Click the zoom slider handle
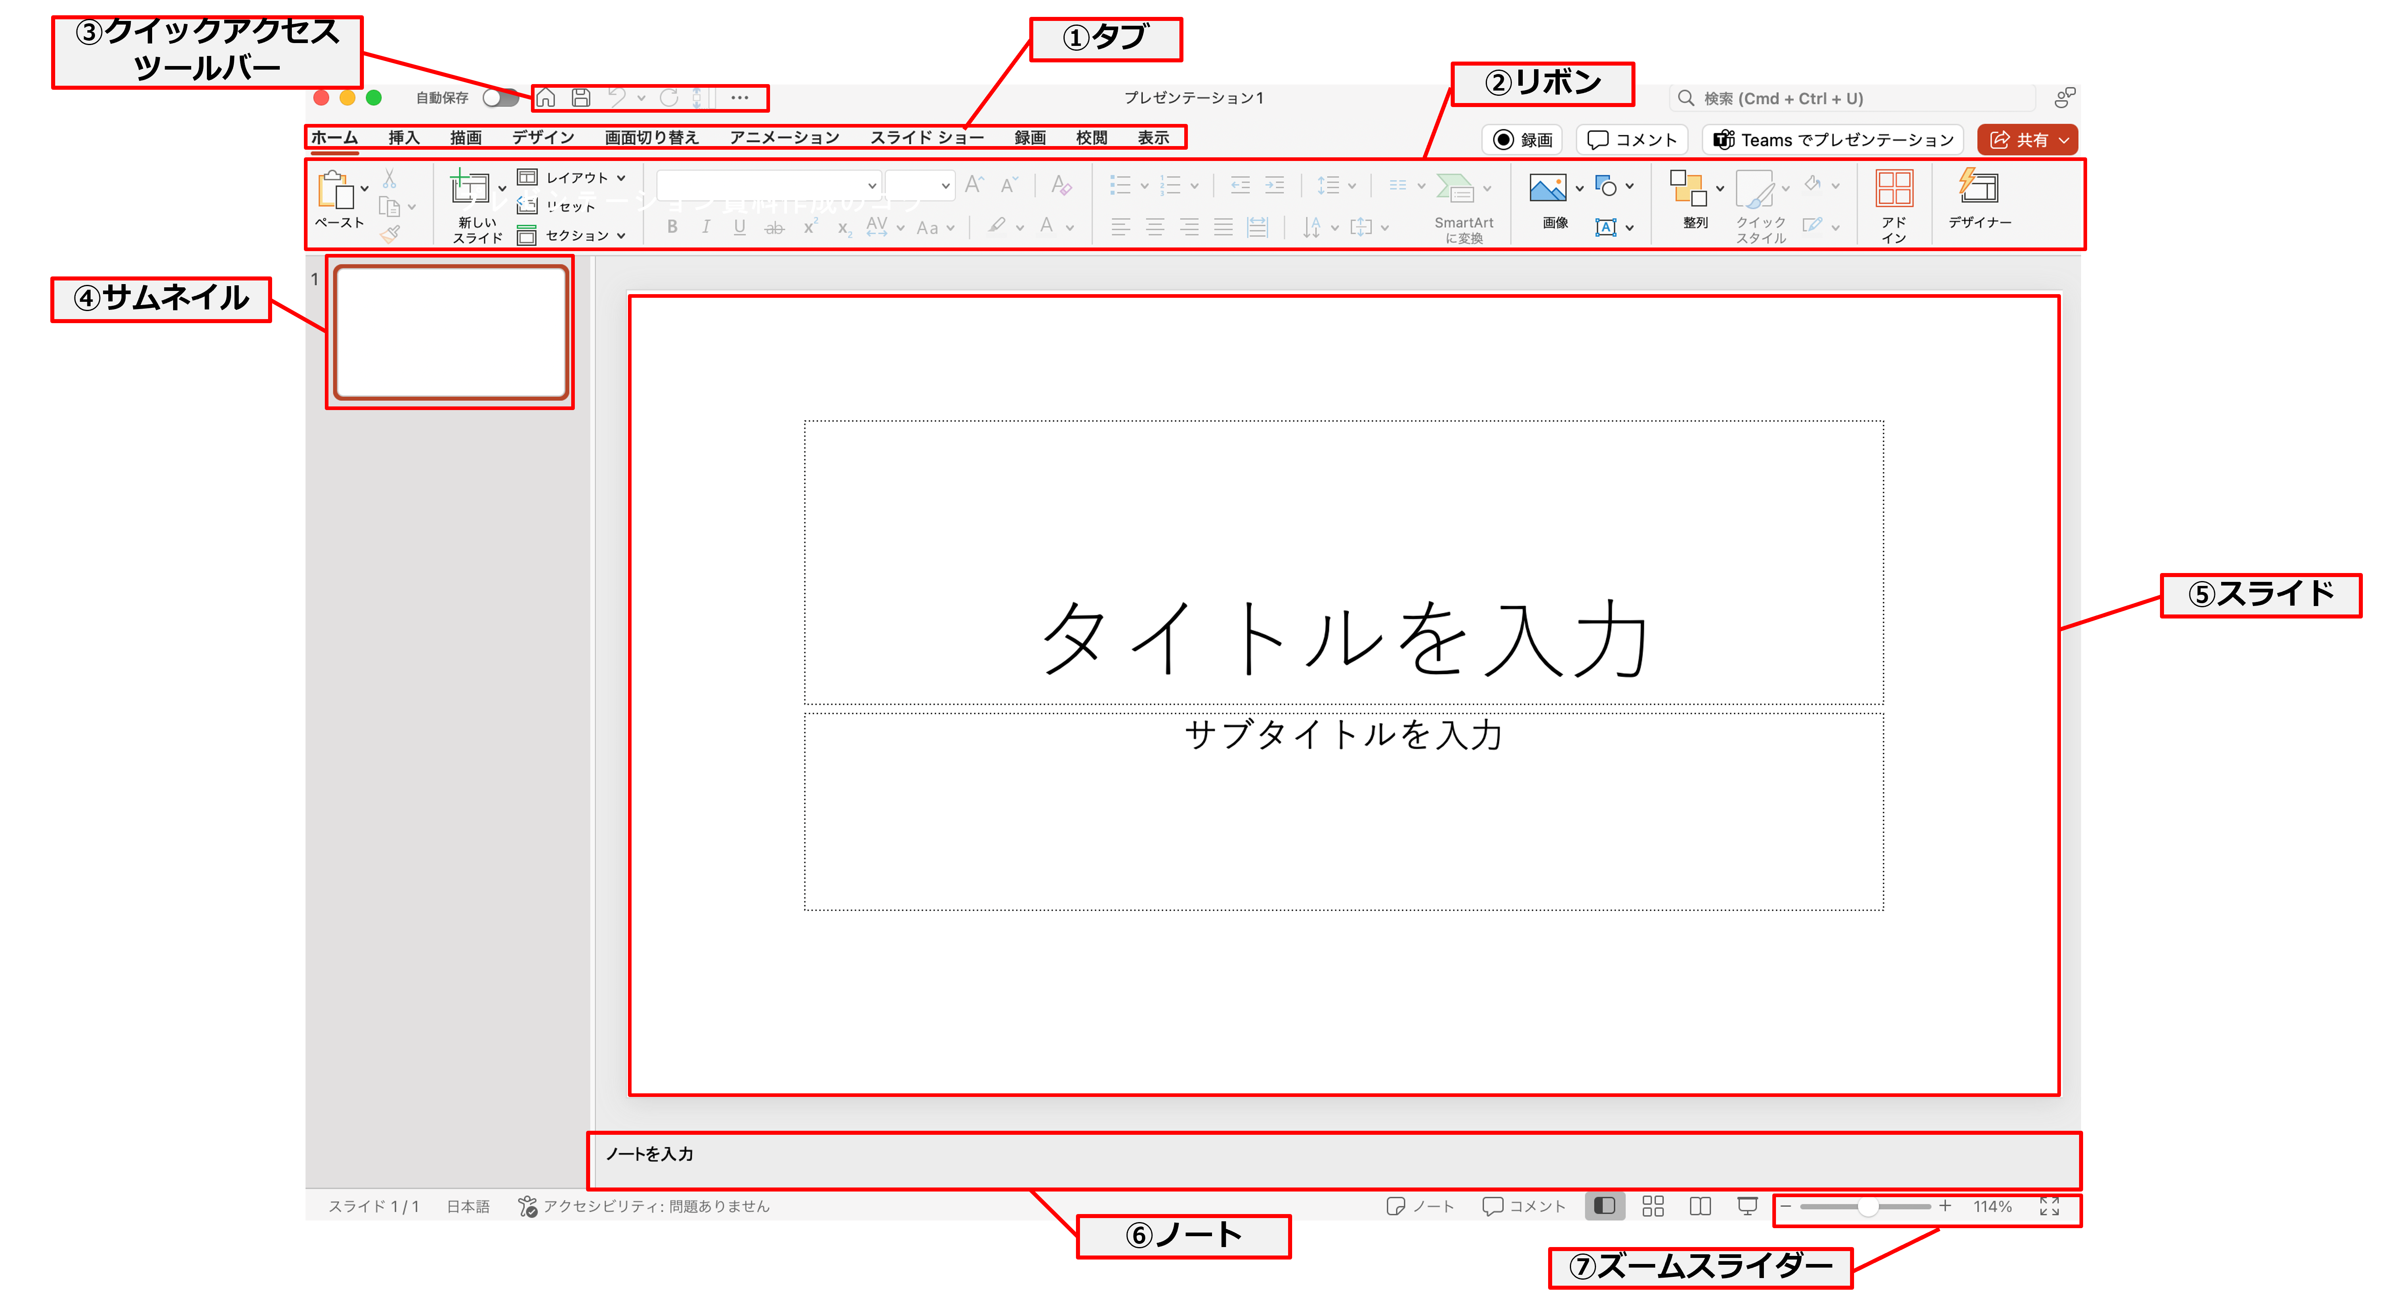This screenshot has width=2387, height=1305. tap(1867, 1206)
